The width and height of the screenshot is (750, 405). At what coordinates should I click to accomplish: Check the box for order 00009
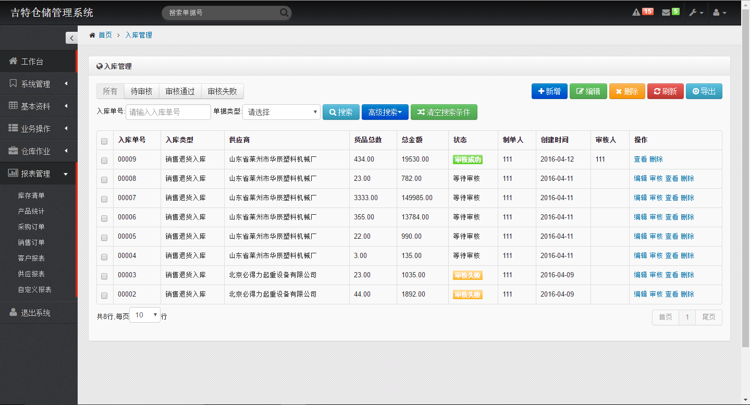pos(104,160)
